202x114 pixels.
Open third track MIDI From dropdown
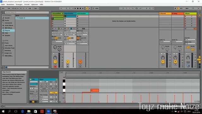(x=82, y=33)
